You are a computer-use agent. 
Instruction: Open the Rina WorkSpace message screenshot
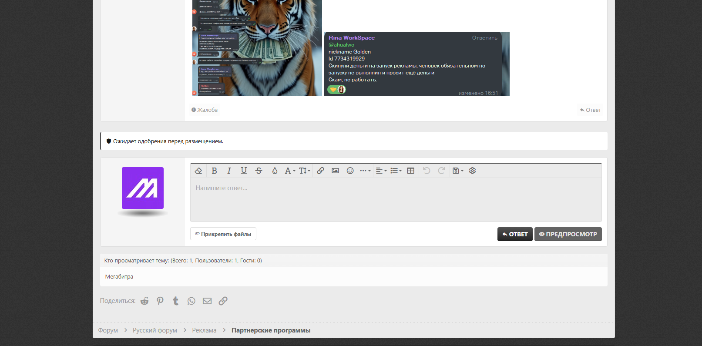point(416,64)
